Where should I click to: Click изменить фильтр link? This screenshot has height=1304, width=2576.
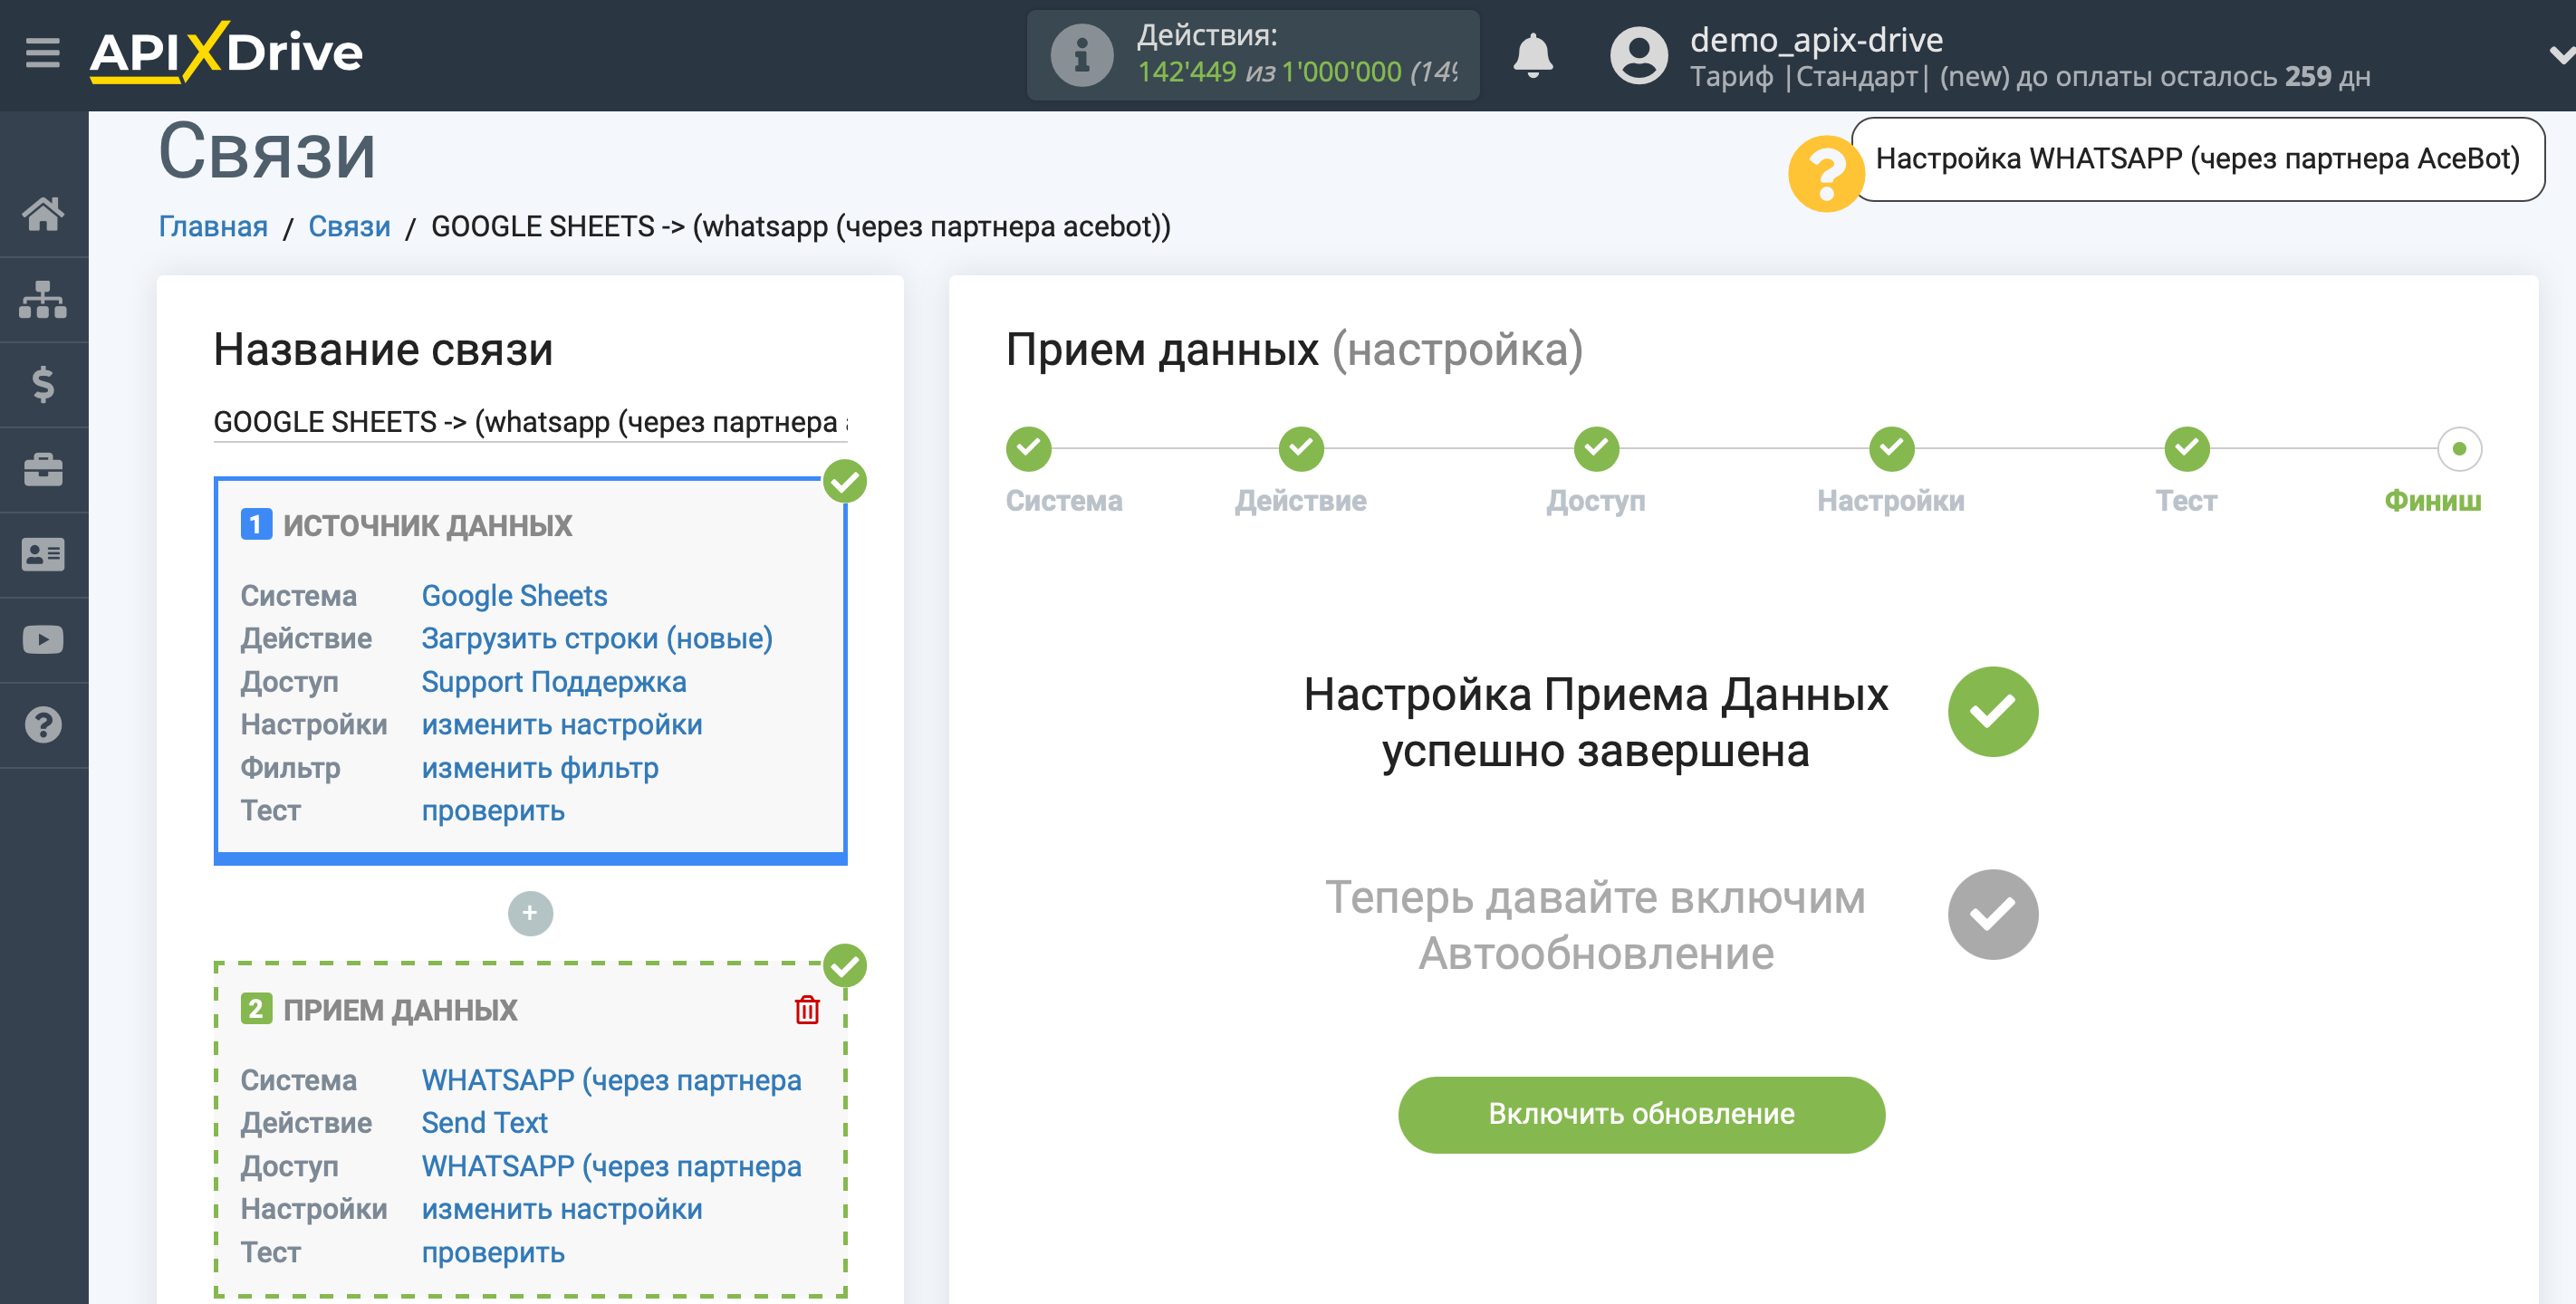point(539,767)
